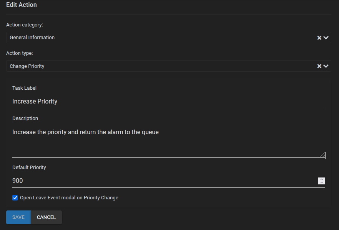This screenshot has height=230, width=339.
Task: Click the Task Label input field
Action: 168,102
